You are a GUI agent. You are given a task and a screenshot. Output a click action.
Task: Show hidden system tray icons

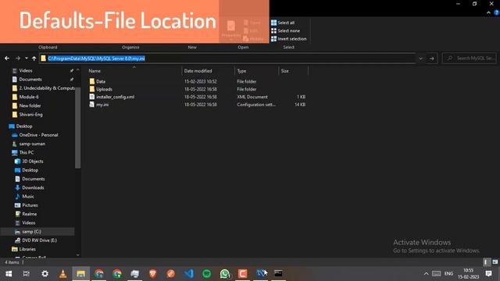coord(426,274)
